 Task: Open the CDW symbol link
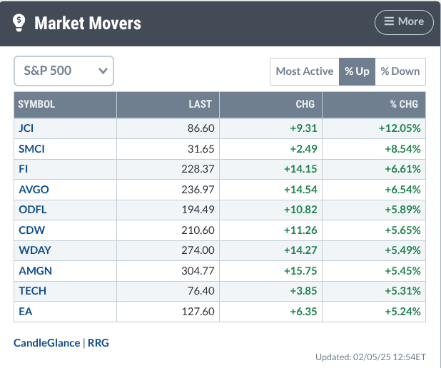point(32,230)
